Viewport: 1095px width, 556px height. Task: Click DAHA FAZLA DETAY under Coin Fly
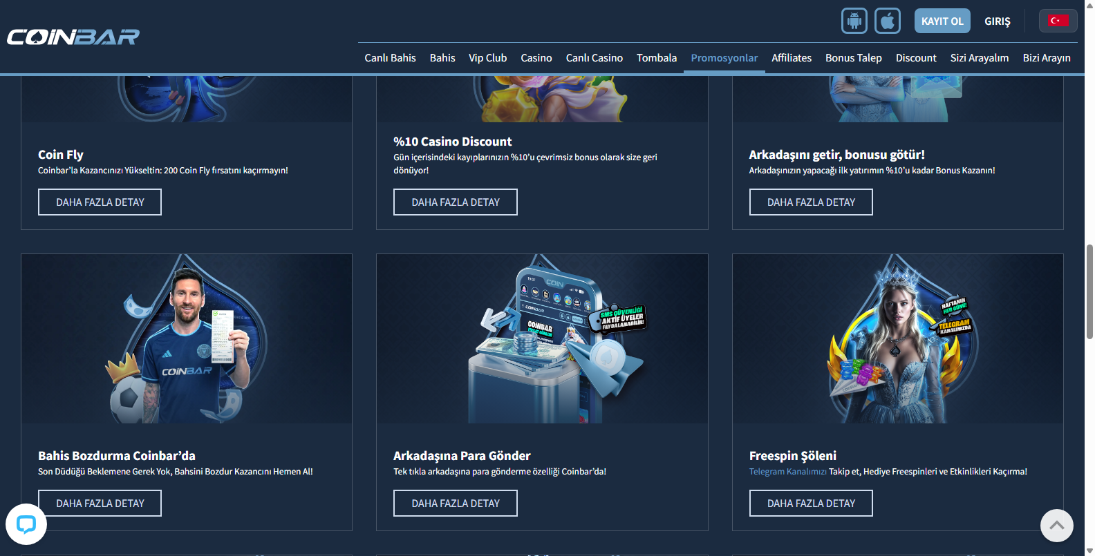pos(100,202)
